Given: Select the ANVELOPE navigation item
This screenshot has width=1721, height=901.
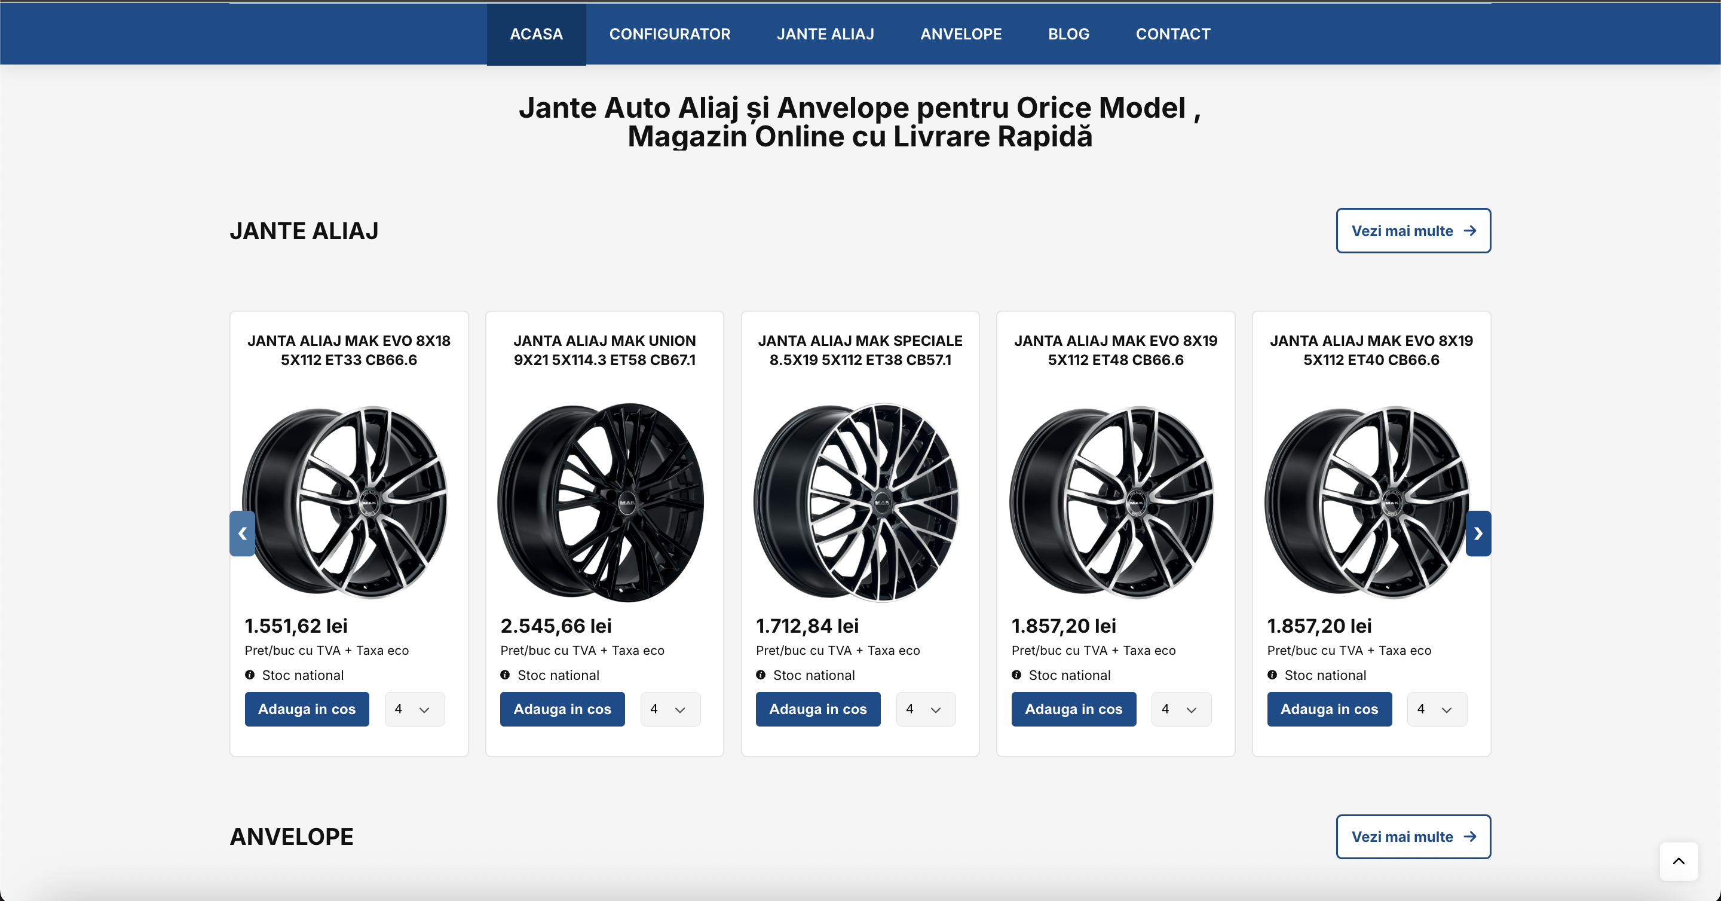Looking at the screenshot, I should click(x=961, y=33).
